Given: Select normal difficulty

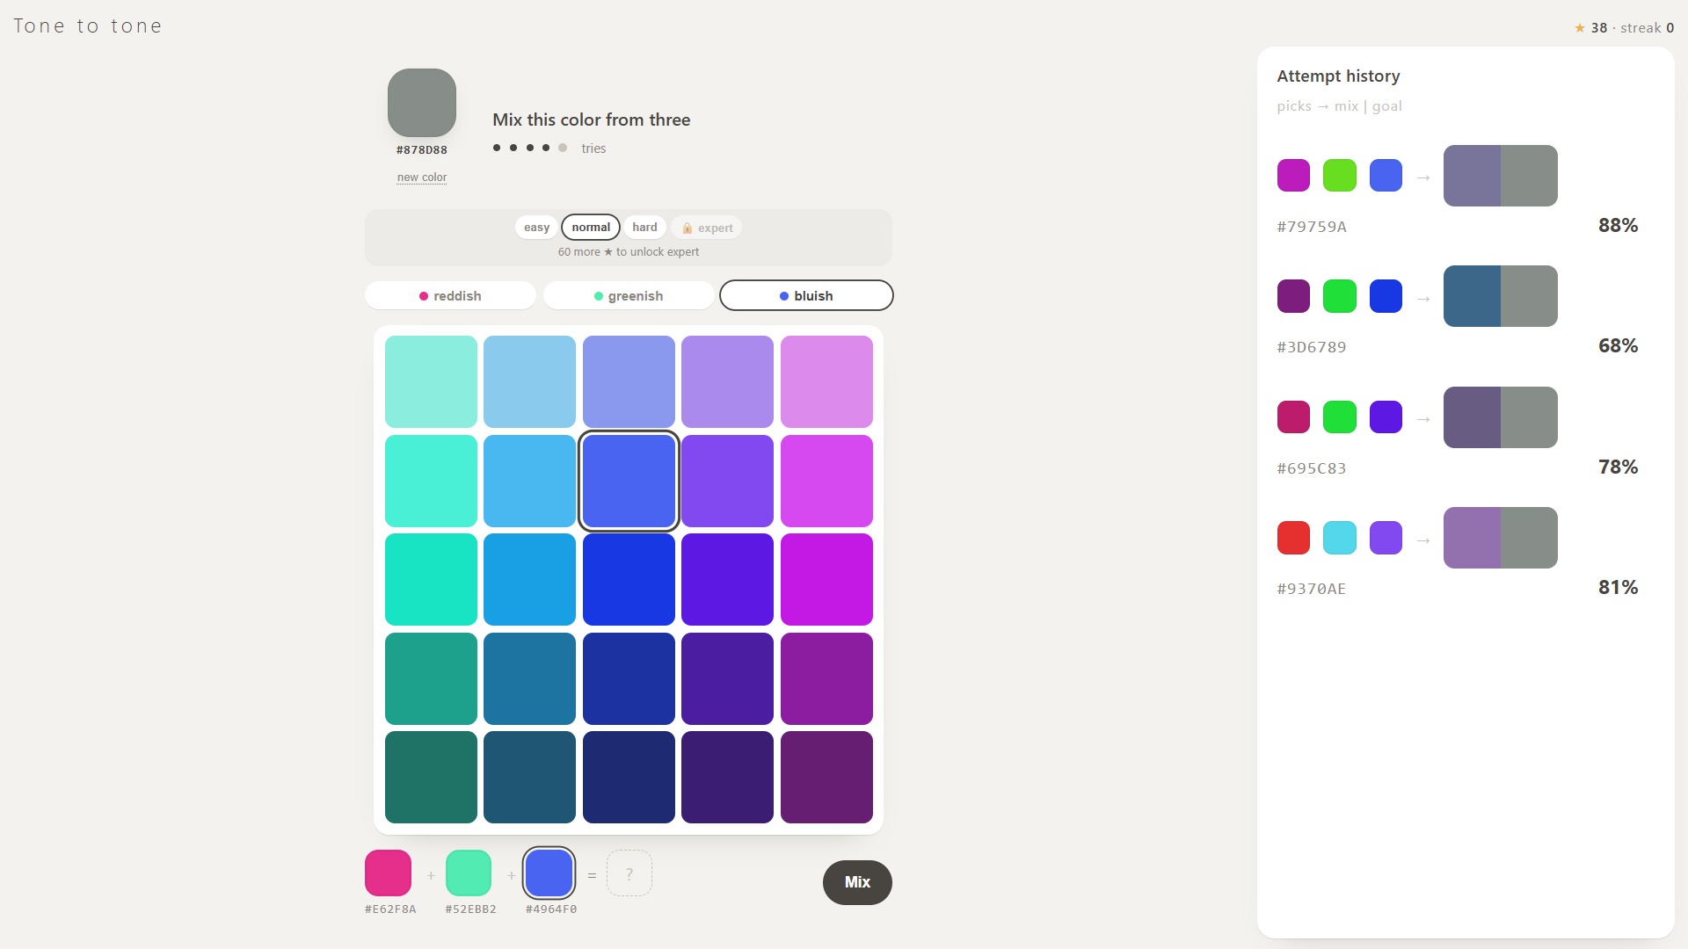Looking at the screenshot, I should 591,228.
